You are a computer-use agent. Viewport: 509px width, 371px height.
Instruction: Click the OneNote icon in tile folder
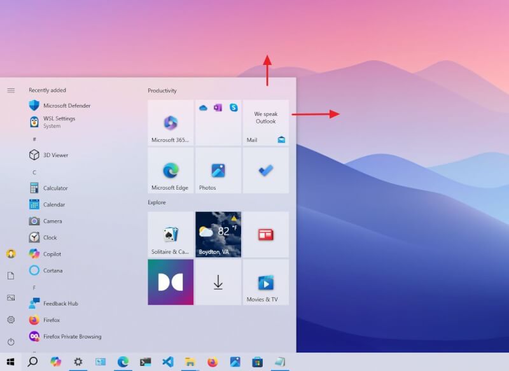218,108
